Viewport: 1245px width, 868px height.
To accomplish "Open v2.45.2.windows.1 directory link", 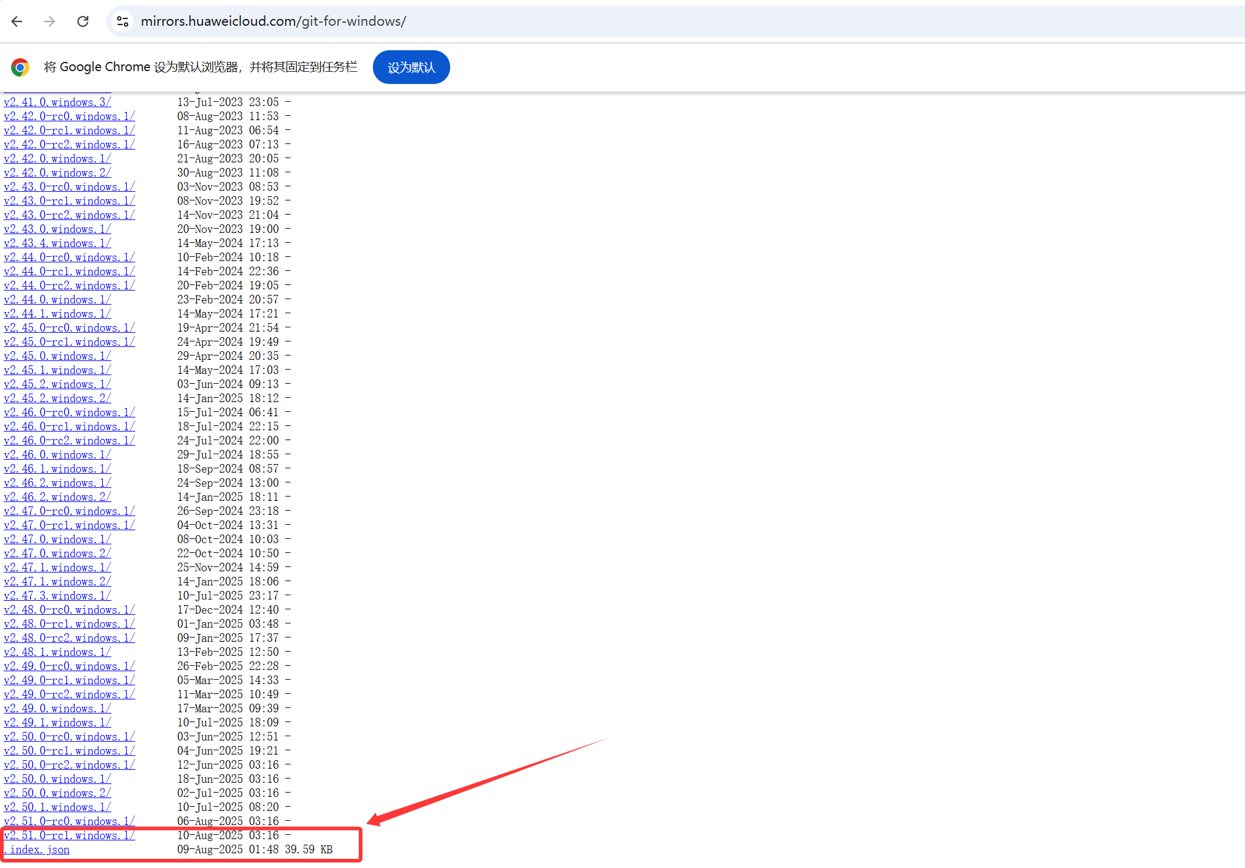I will [x=57, y=384].
